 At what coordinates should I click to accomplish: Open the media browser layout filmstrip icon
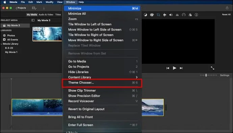pos(34,8)
